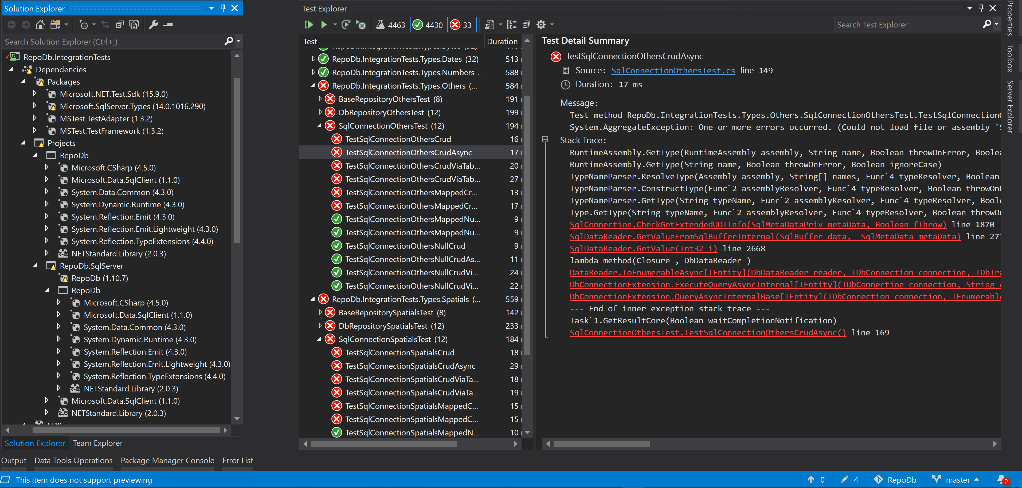Click the SqlDataReader.GetValue(Int32 i) stack link
The image size is (1022, 488).
[643, 249]
